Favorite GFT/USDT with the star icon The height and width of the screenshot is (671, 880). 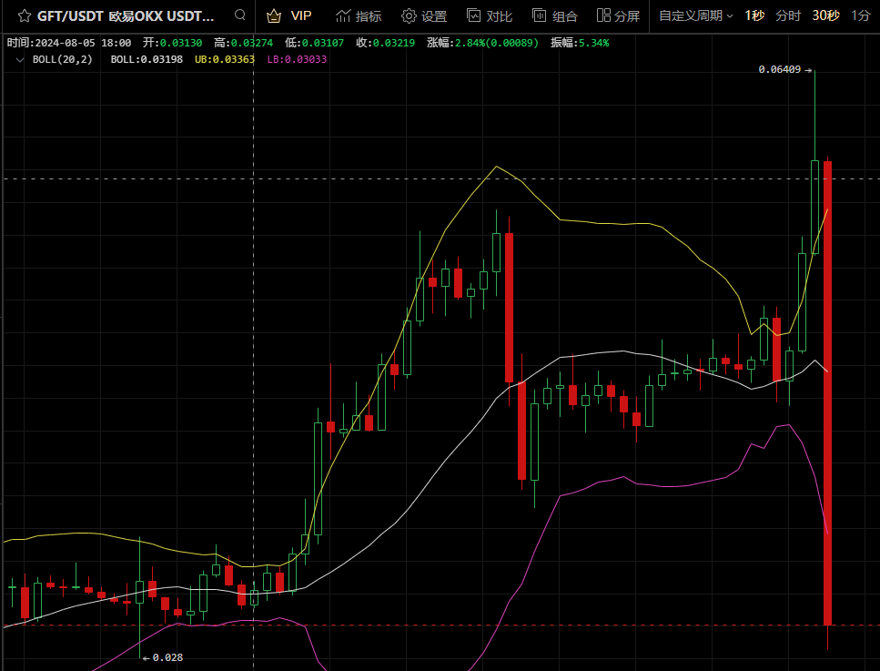(25, 15)
